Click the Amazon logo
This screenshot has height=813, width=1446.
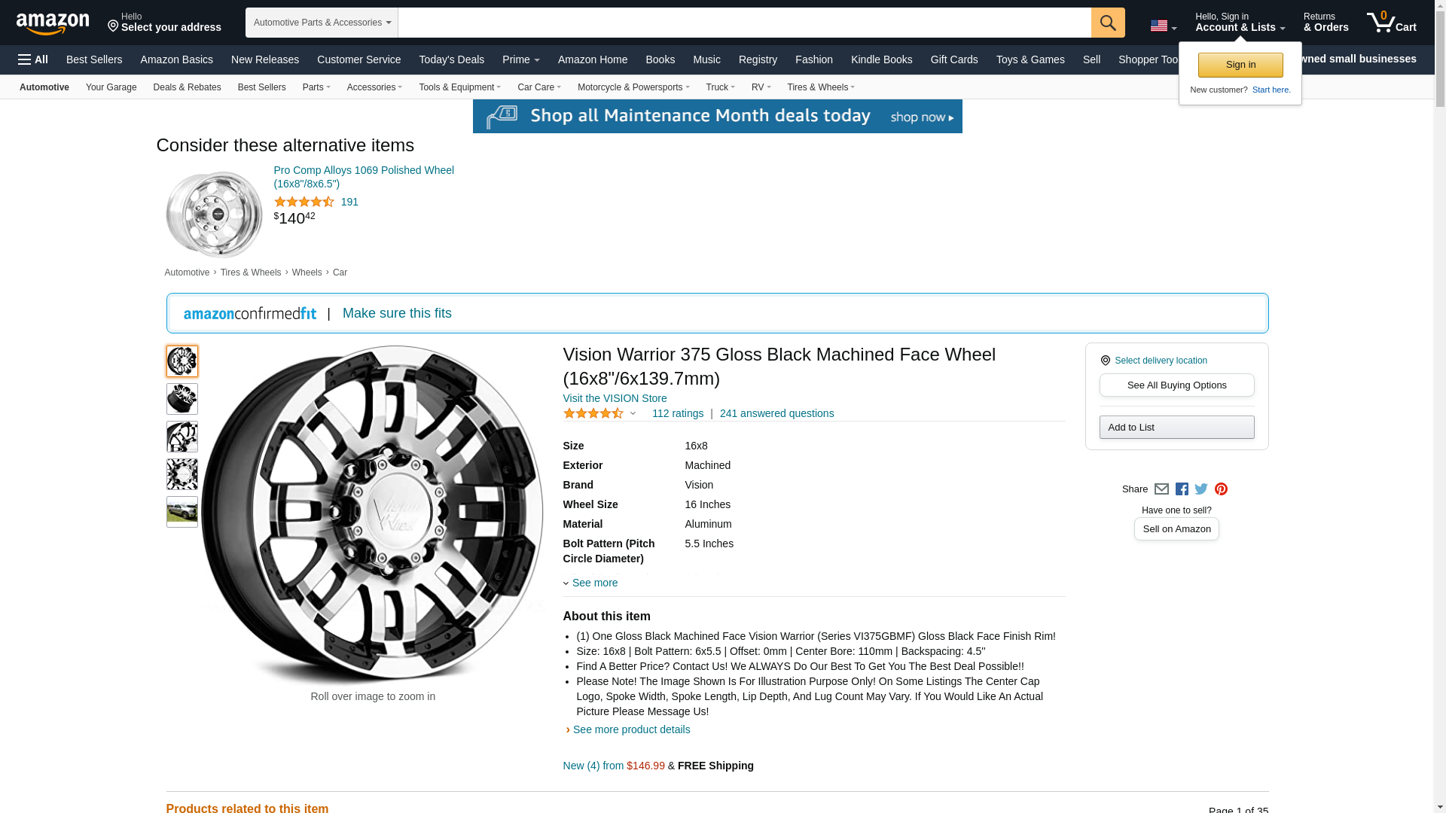53,23
